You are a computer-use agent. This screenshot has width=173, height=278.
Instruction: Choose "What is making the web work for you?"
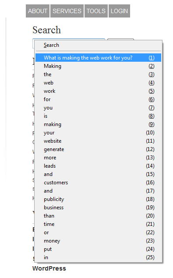coord(98,58)
